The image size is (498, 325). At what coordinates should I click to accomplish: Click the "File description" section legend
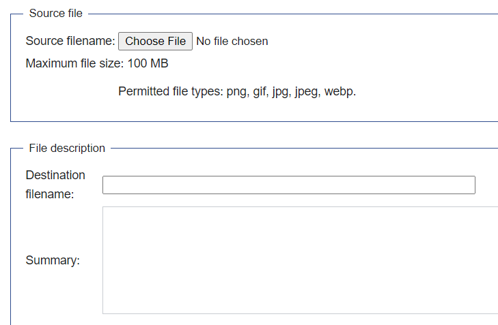tap(67, 148)
